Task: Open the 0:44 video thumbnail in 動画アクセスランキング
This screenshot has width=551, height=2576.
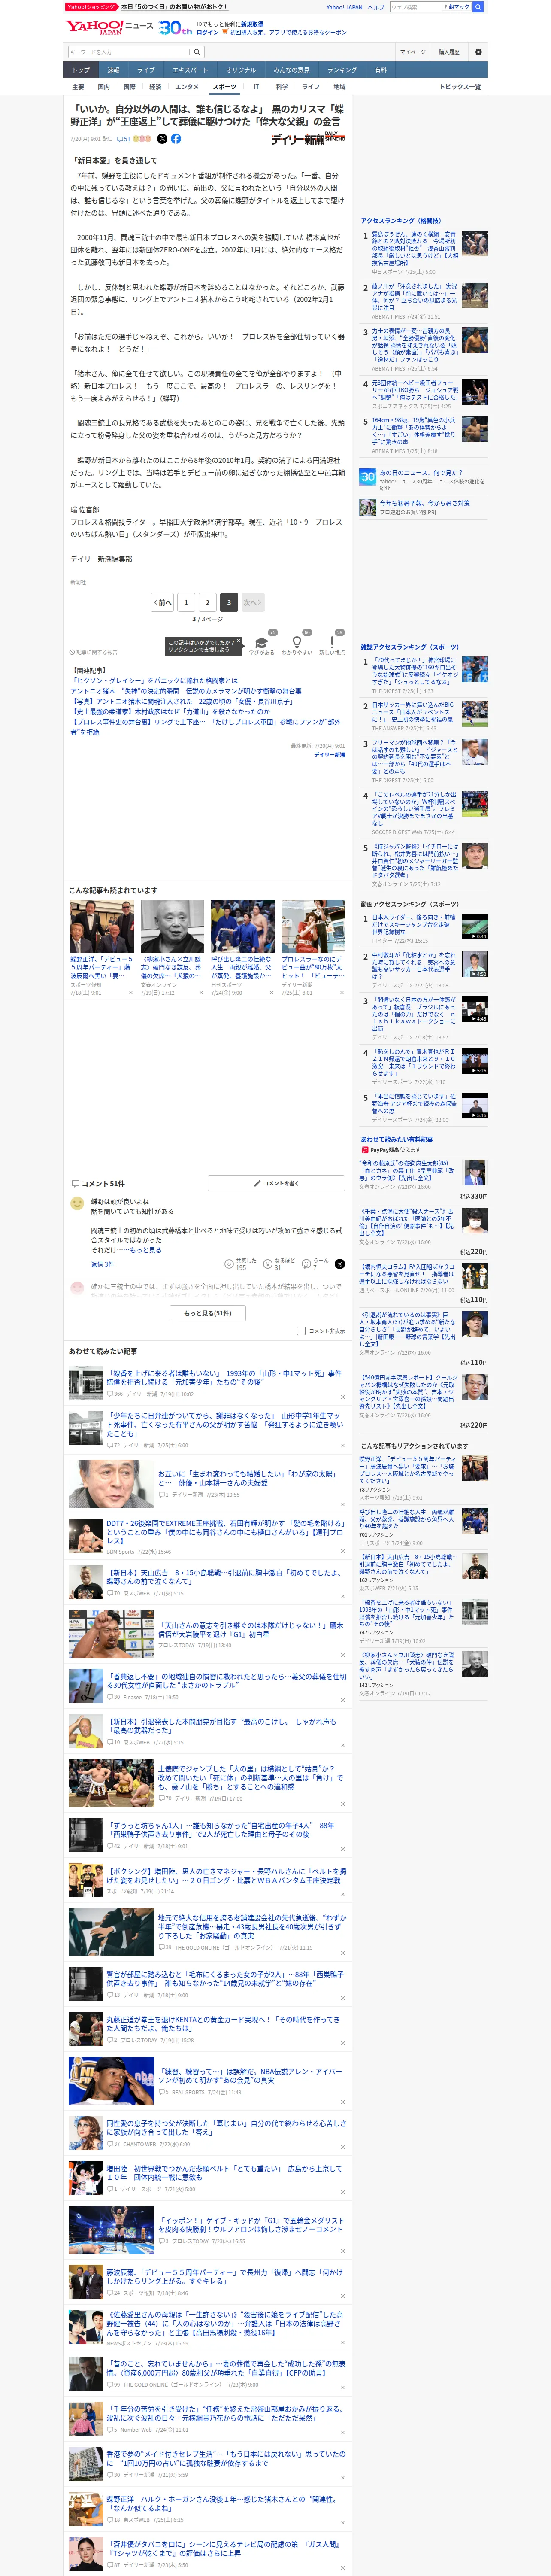Action: pos(475,927)
